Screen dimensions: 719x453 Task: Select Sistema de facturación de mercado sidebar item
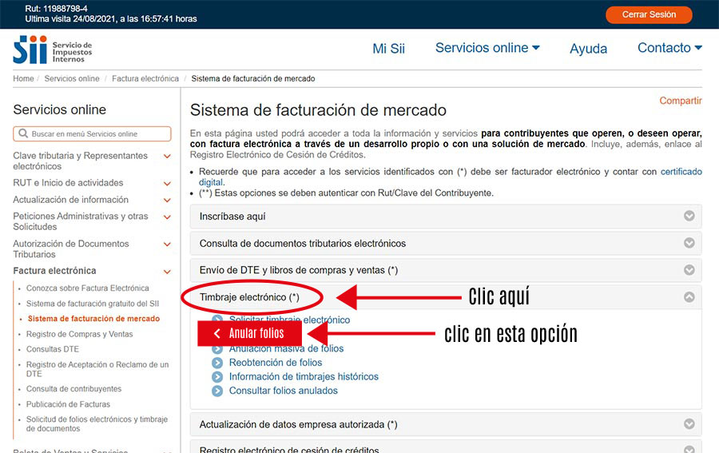point(93,319)
